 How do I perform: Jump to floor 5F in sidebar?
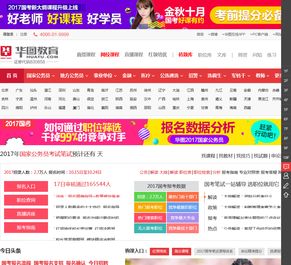coord(286,110)
